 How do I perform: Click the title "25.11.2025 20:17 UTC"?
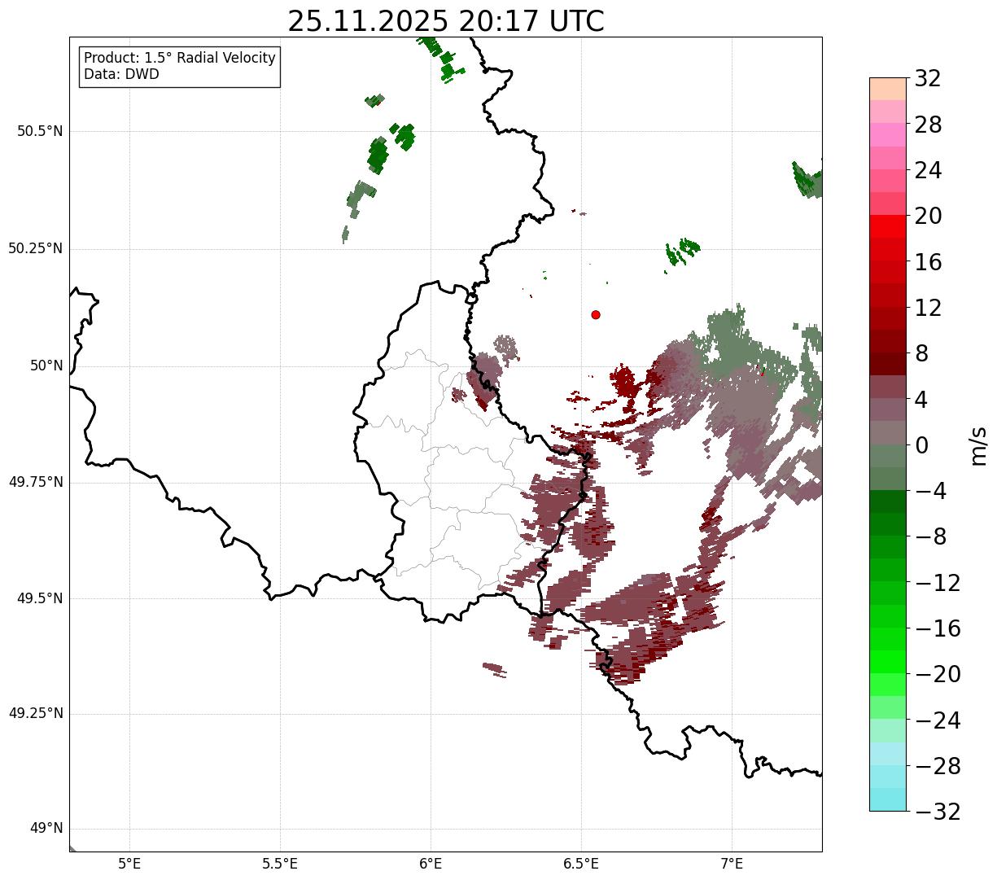(x=446, y=20)
